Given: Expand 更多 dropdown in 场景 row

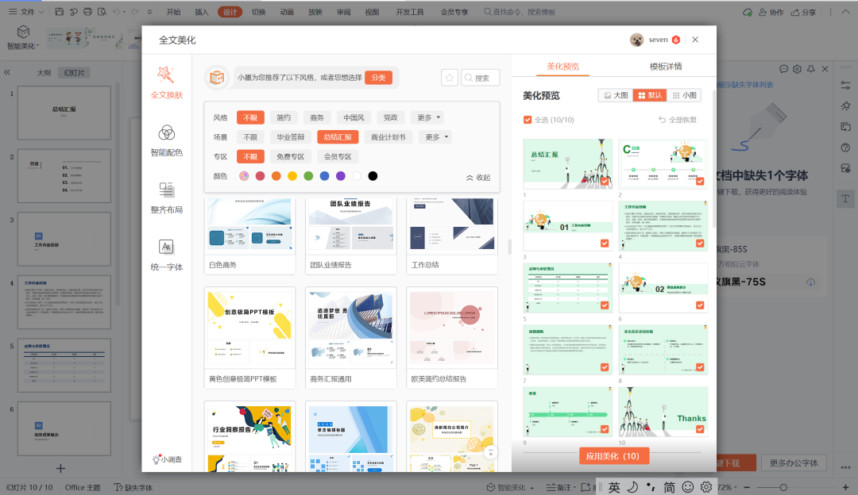Looking at the screenshot, I should click(437, 137).
